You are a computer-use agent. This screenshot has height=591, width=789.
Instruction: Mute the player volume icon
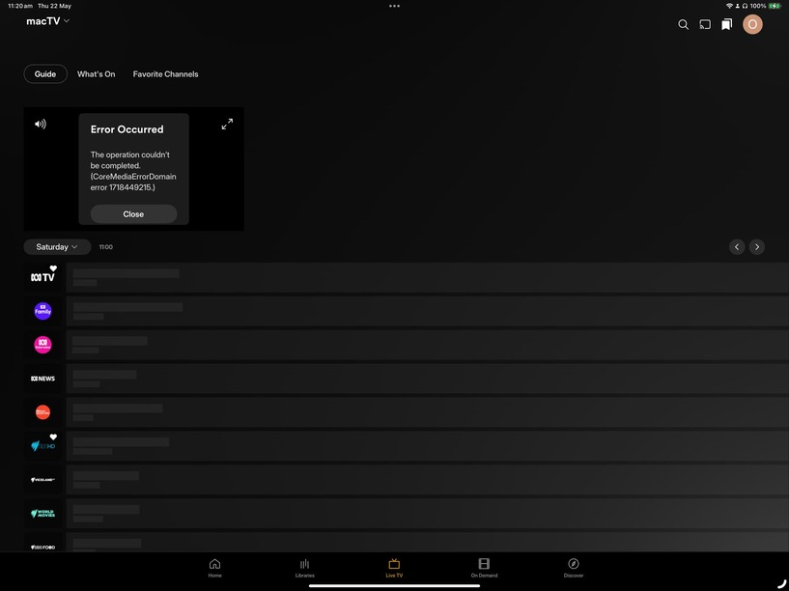pyautogui.click(x=41, y=124)
